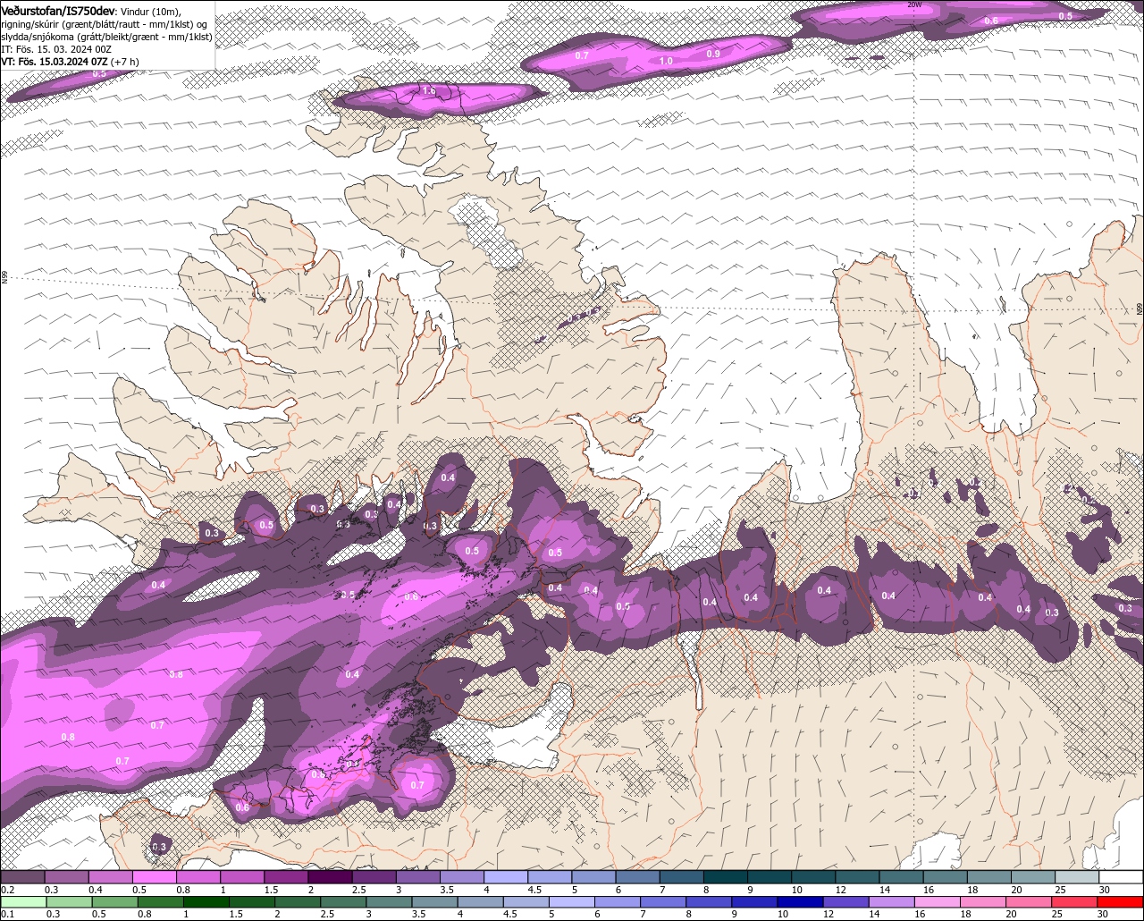Screen dimensions: 1144x921
Task: Pick the violet 14 swatch, green legend row
Action: click(892, 901)
